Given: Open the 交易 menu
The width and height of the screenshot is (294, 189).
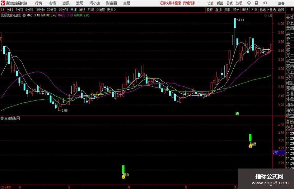Looking at the screenshot, I should click(127, 3).
